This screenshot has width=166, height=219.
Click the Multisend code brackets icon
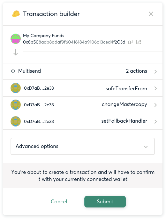(x=13, y=71)
